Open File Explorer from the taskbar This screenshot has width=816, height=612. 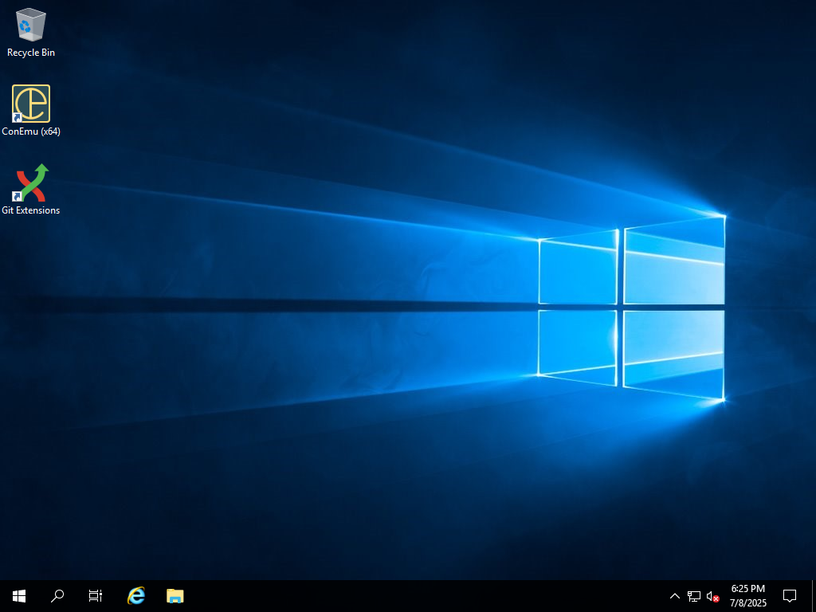tap(175, 596)
